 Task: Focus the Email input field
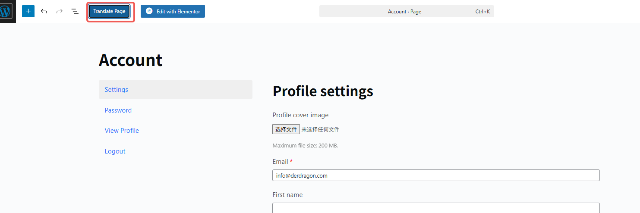pos(436,175)
